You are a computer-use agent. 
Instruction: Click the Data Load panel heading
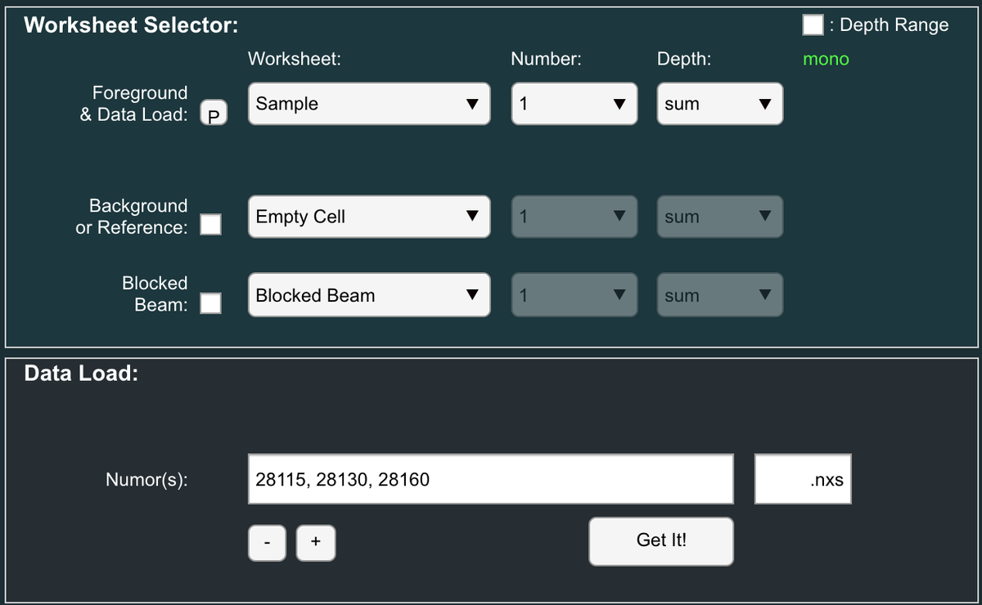pos(81,374)
